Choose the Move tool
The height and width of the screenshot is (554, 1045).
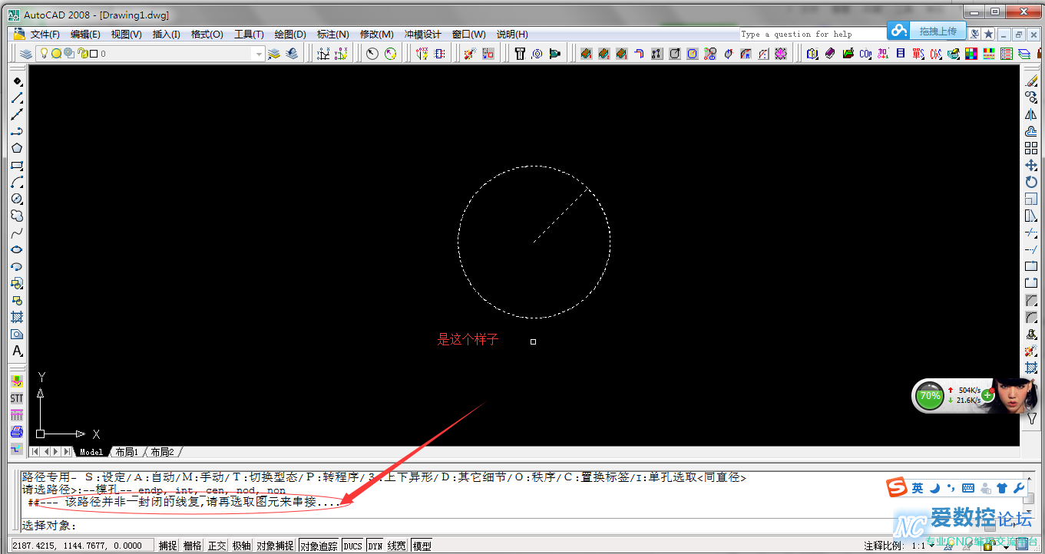coord(1031,165)
